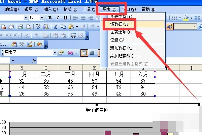Choose 添加趋势线(R)... menu item

pyautogui.click(x=133, y=56)
